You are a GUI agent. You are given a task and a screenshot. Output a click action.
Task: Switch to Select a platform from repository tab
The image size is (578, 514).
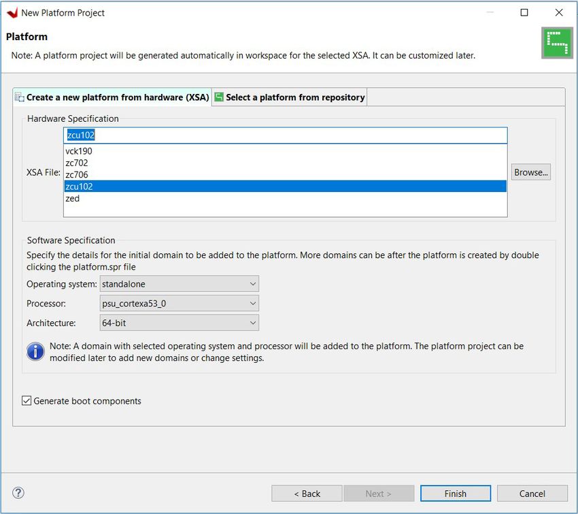pyautogui.click(x=290, y=97)
